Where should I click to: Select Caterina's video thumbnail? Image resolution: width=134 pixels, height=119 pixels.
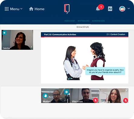point(17,40)
